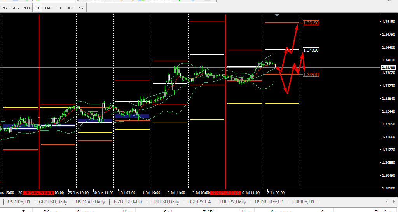Click the right chart-tabs scroll arrow
The height and width of the screenshot is (212, 398).
point(394,202)
